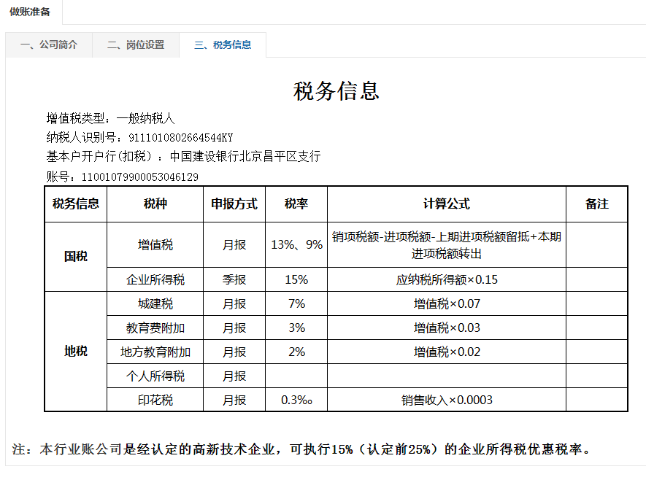Click the 教育费附加 row

[x=155, y=327]
